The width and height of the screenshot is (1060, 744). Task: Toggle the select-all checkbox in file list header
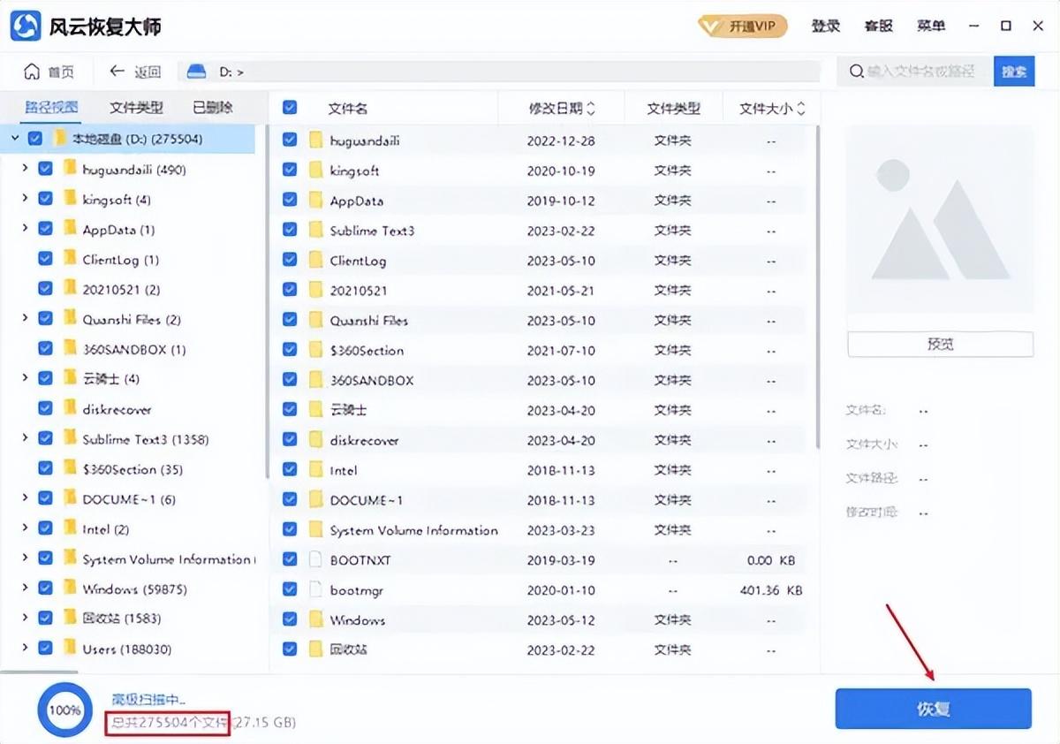[x=290, y=108]
